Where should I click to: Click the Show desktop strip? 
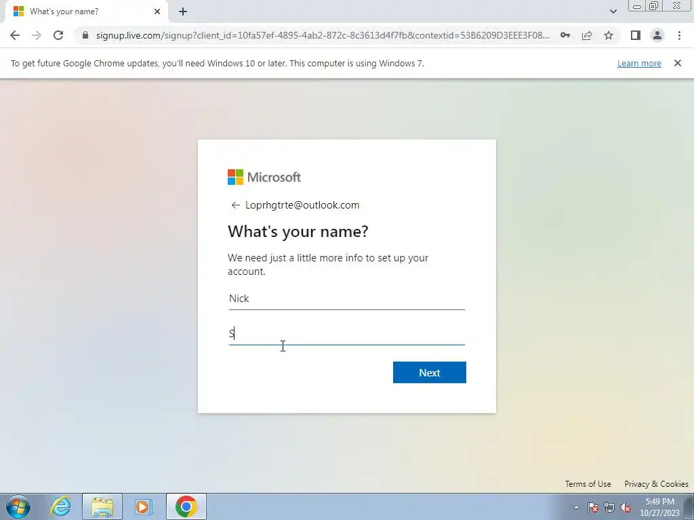689,506
